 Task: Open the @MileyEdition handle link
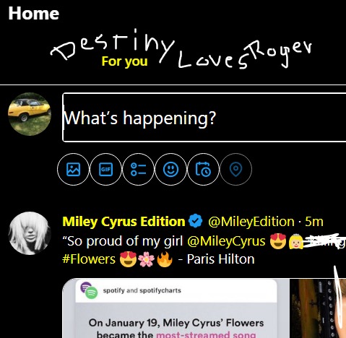251,222
